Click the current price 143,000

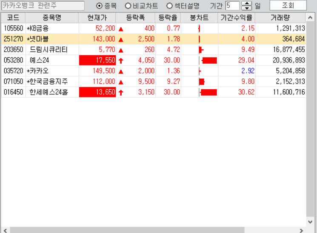click(104, 39)
